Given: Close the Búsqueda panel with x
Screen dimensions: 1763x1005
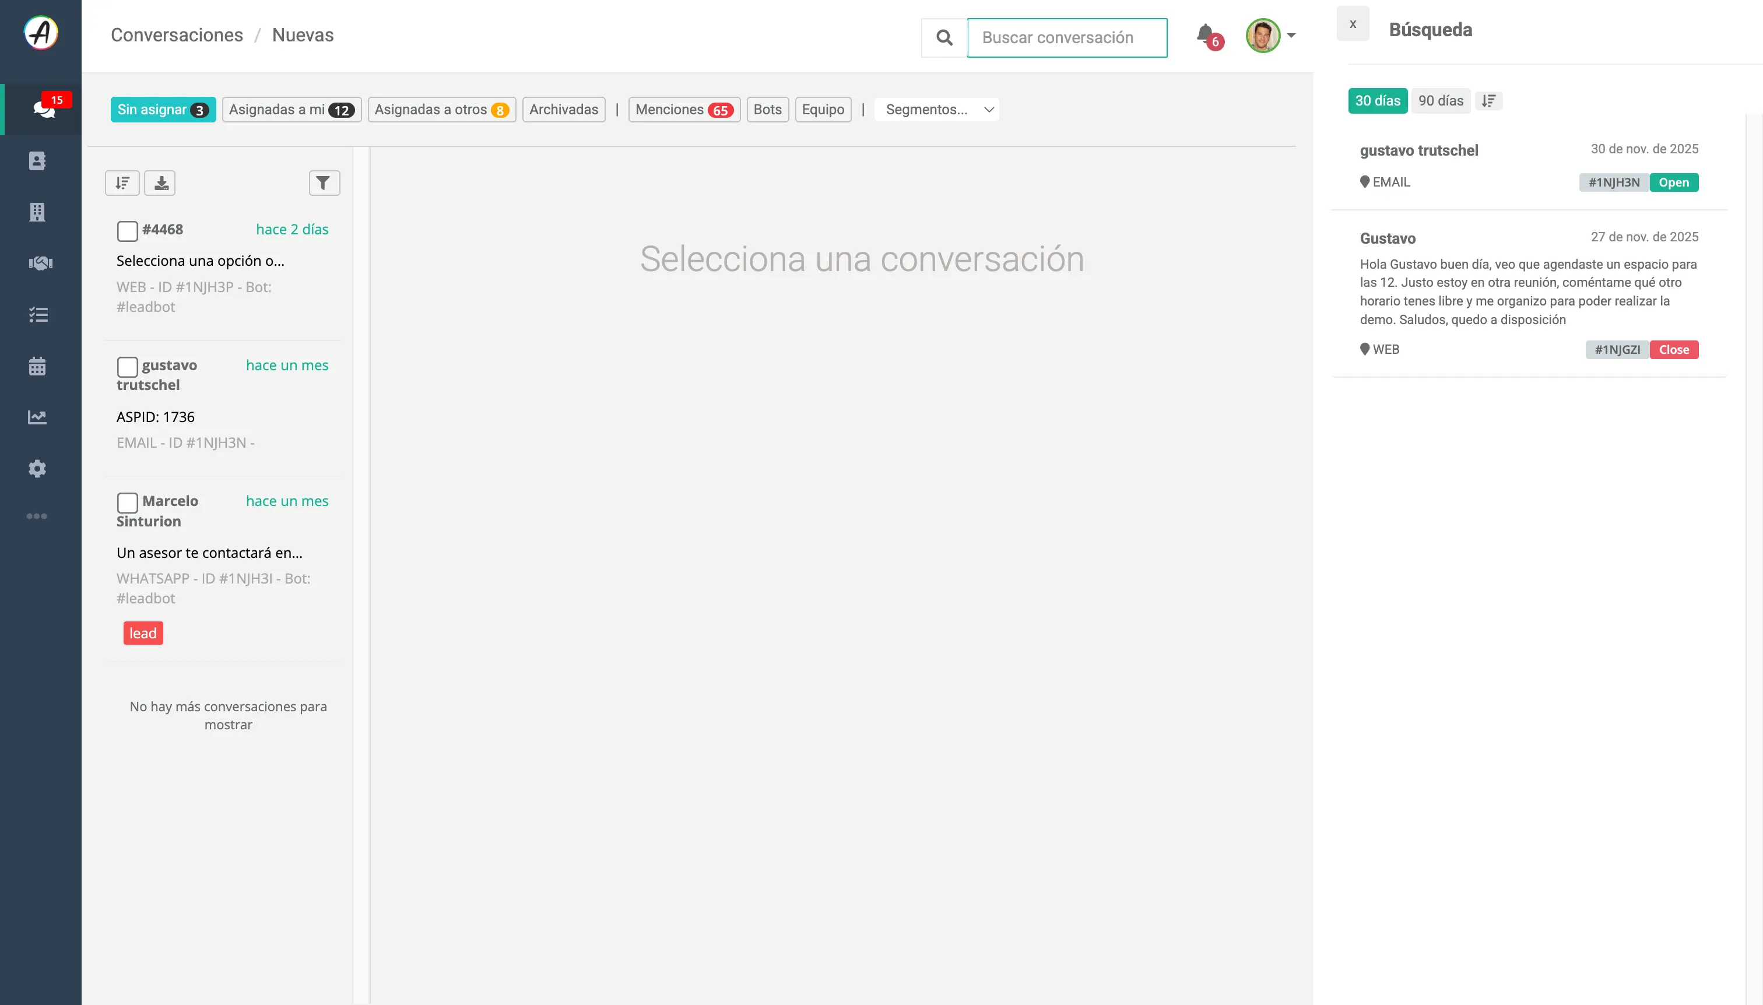Looking at the screenshot, I should pos(1353,23).
